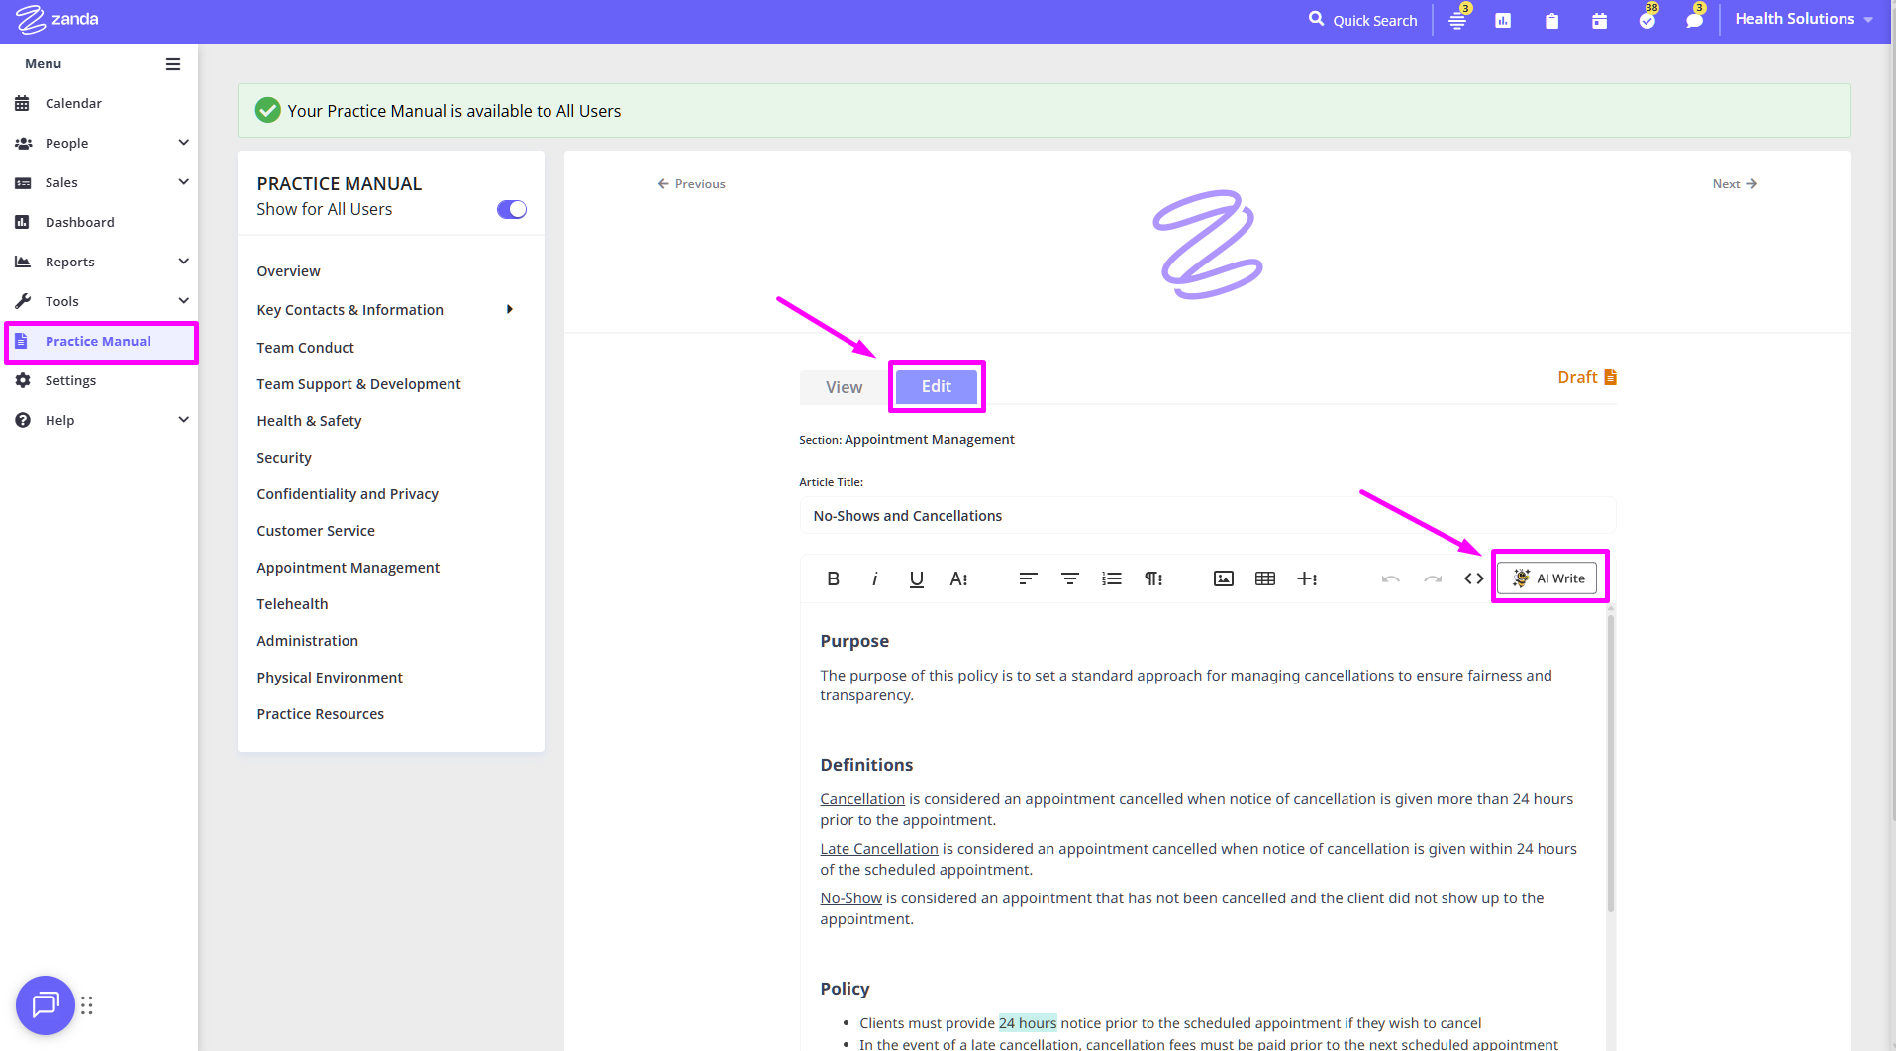Open Telehealth section in Practice Manual
Viewport: 1896px width, 1051px height.
(292, 604)
